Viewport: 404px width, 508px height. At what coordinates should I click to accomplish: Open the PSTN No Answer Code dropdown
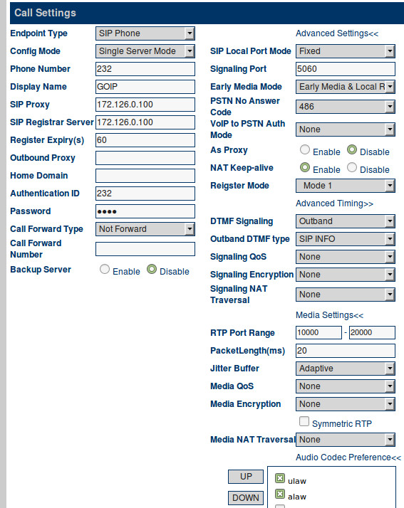click(x=346, y=107)
